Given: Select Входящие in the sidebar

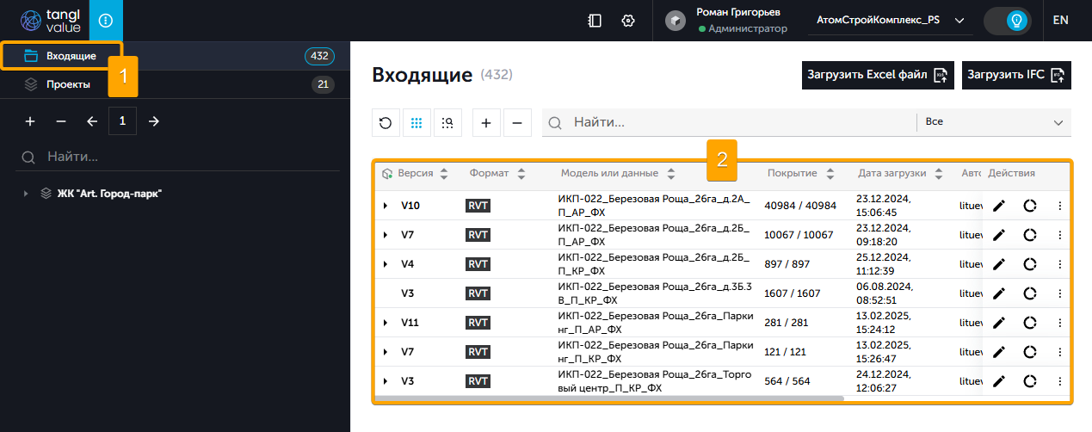Looking at the screenshot, I should point(71,57).
